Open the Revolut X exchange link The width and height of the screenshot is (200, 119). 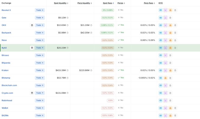click(x=6, y=10)
